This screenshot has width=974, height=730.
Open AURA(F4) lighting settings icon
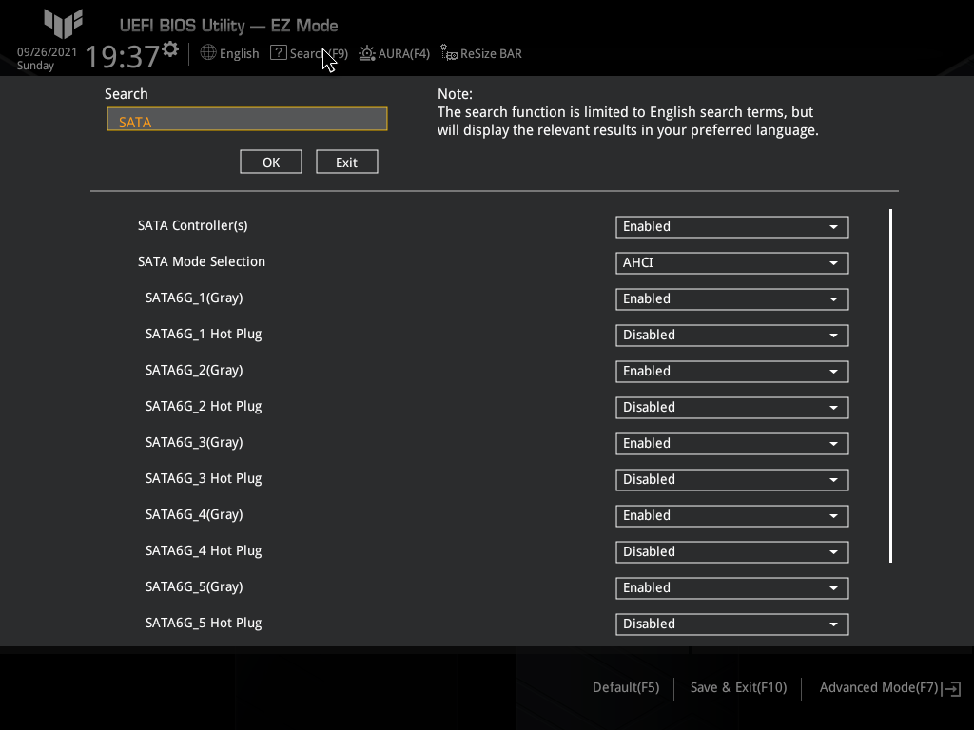point(366,53)
